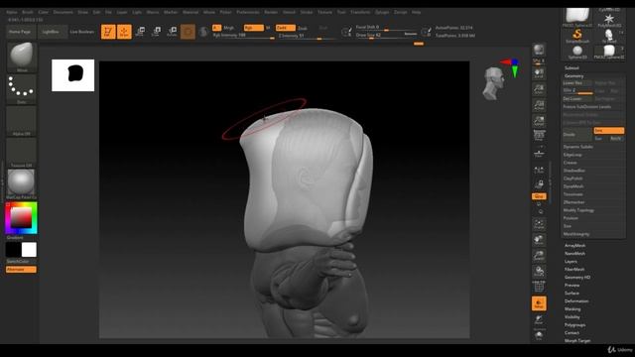635x357 pixels.
Task: Expand the Polygroups section
Action: pyautogui.click(x=574, y=324)
